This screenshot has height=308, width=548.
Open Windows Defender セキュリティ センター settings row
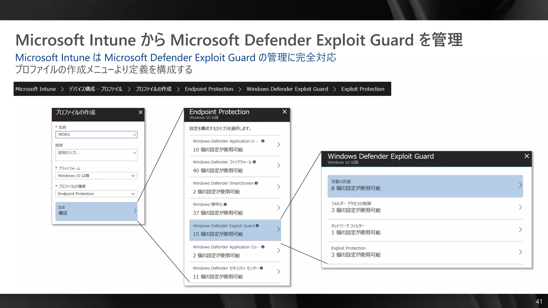[x=235, y=272]
